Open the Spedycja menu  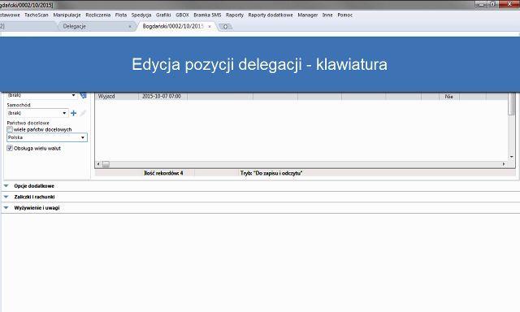point(141,15)
